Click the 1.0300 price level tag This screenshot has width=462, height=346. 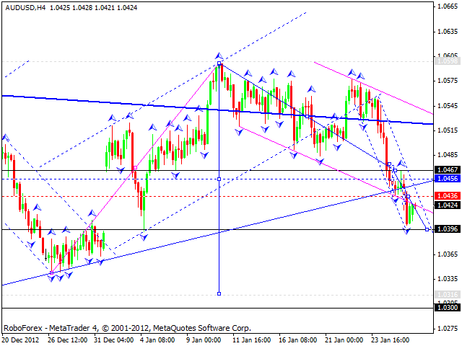(448, 307)
